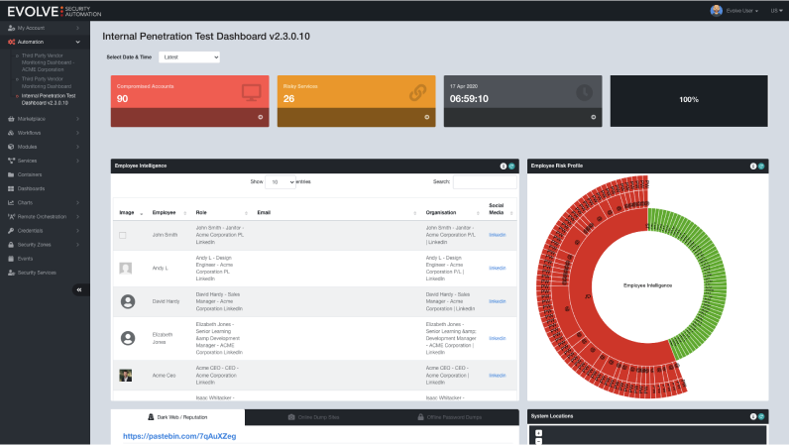Open settings gear on Compromised Accounts card

point(260,117)
